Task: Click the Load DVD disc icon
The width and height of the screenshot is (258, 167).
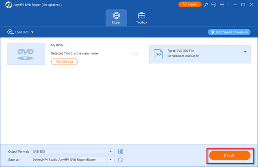Action: click(x=10, y=32)
